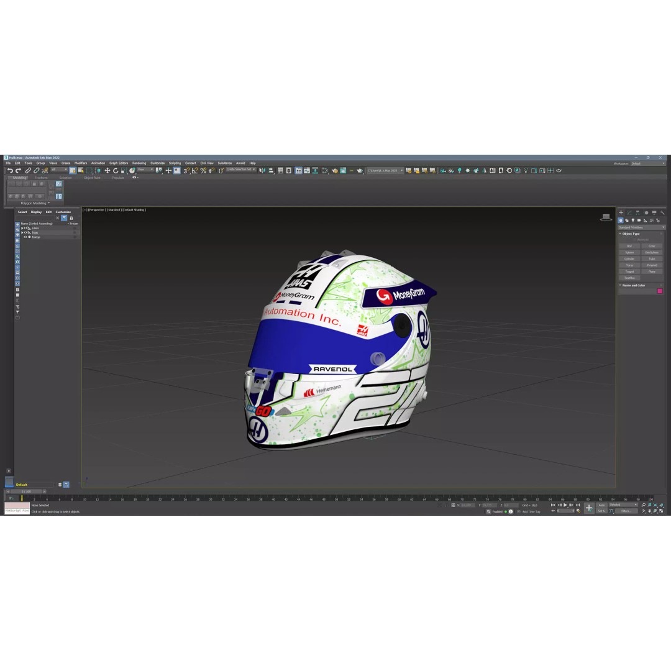Click the object color swatch under Name and Color

(660, 291)
